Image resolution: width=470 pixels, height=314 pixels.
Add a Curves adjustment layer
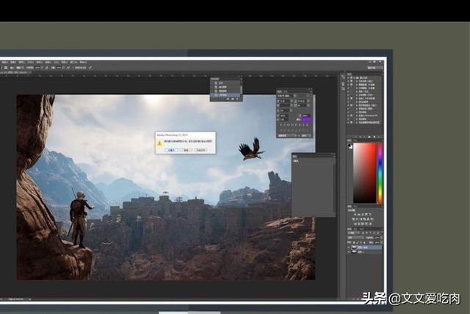point(363,214)
